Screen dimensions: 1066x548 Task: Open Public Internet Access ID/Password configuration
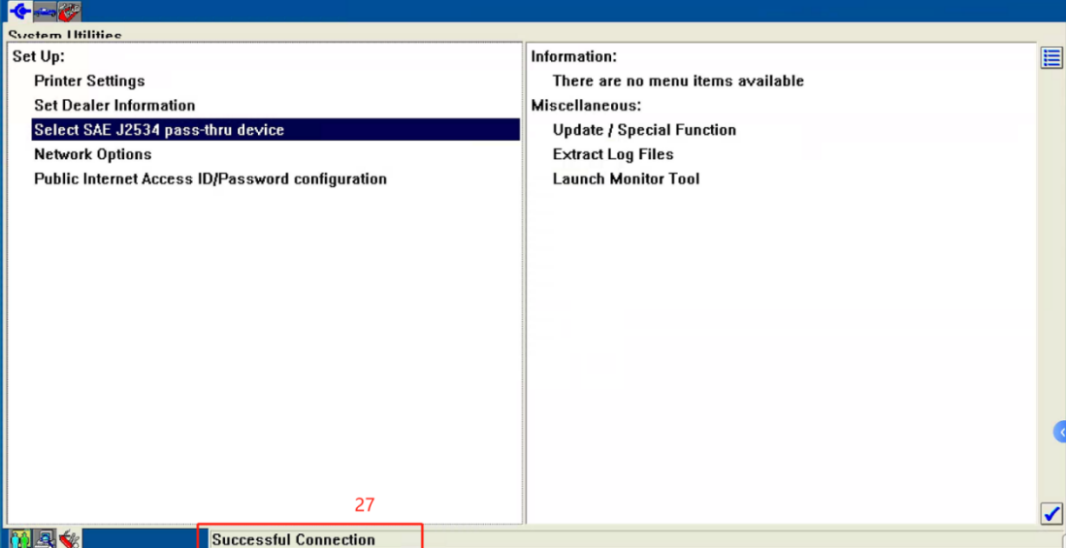pos(210,179)
